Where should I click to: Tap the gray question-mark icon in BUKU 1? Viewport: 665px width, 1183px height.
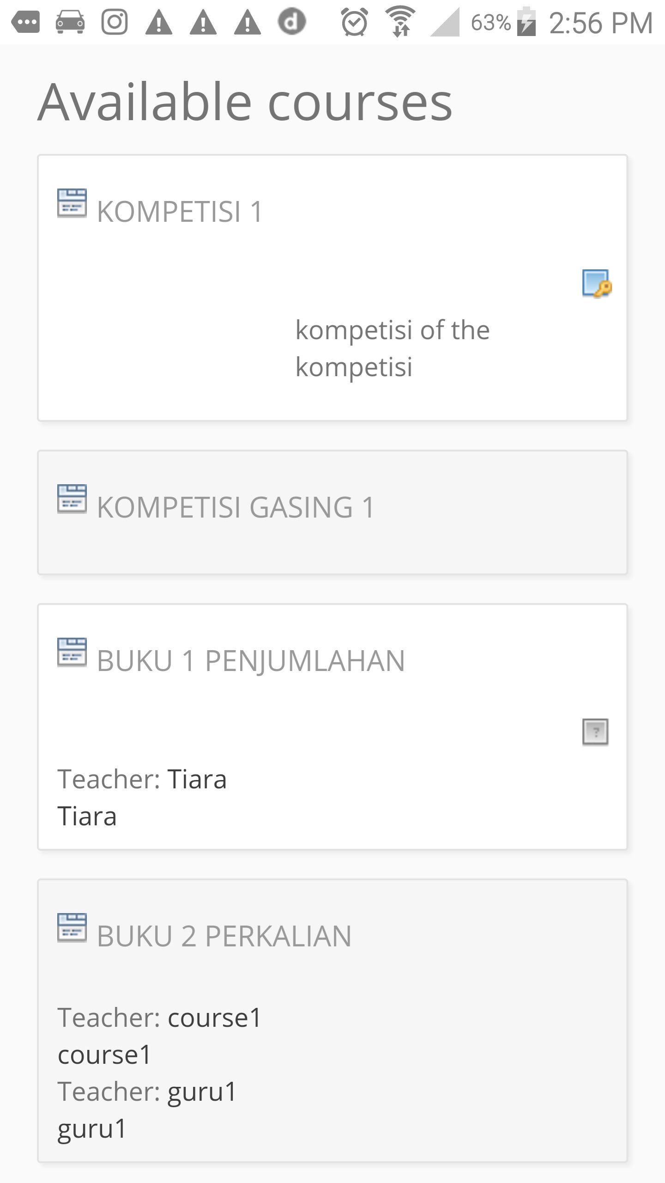(595, 732)
